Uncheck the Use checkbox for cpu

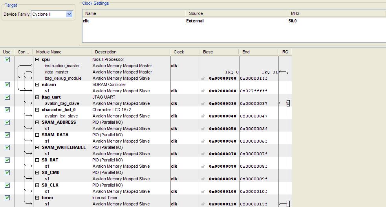[7, 59]
